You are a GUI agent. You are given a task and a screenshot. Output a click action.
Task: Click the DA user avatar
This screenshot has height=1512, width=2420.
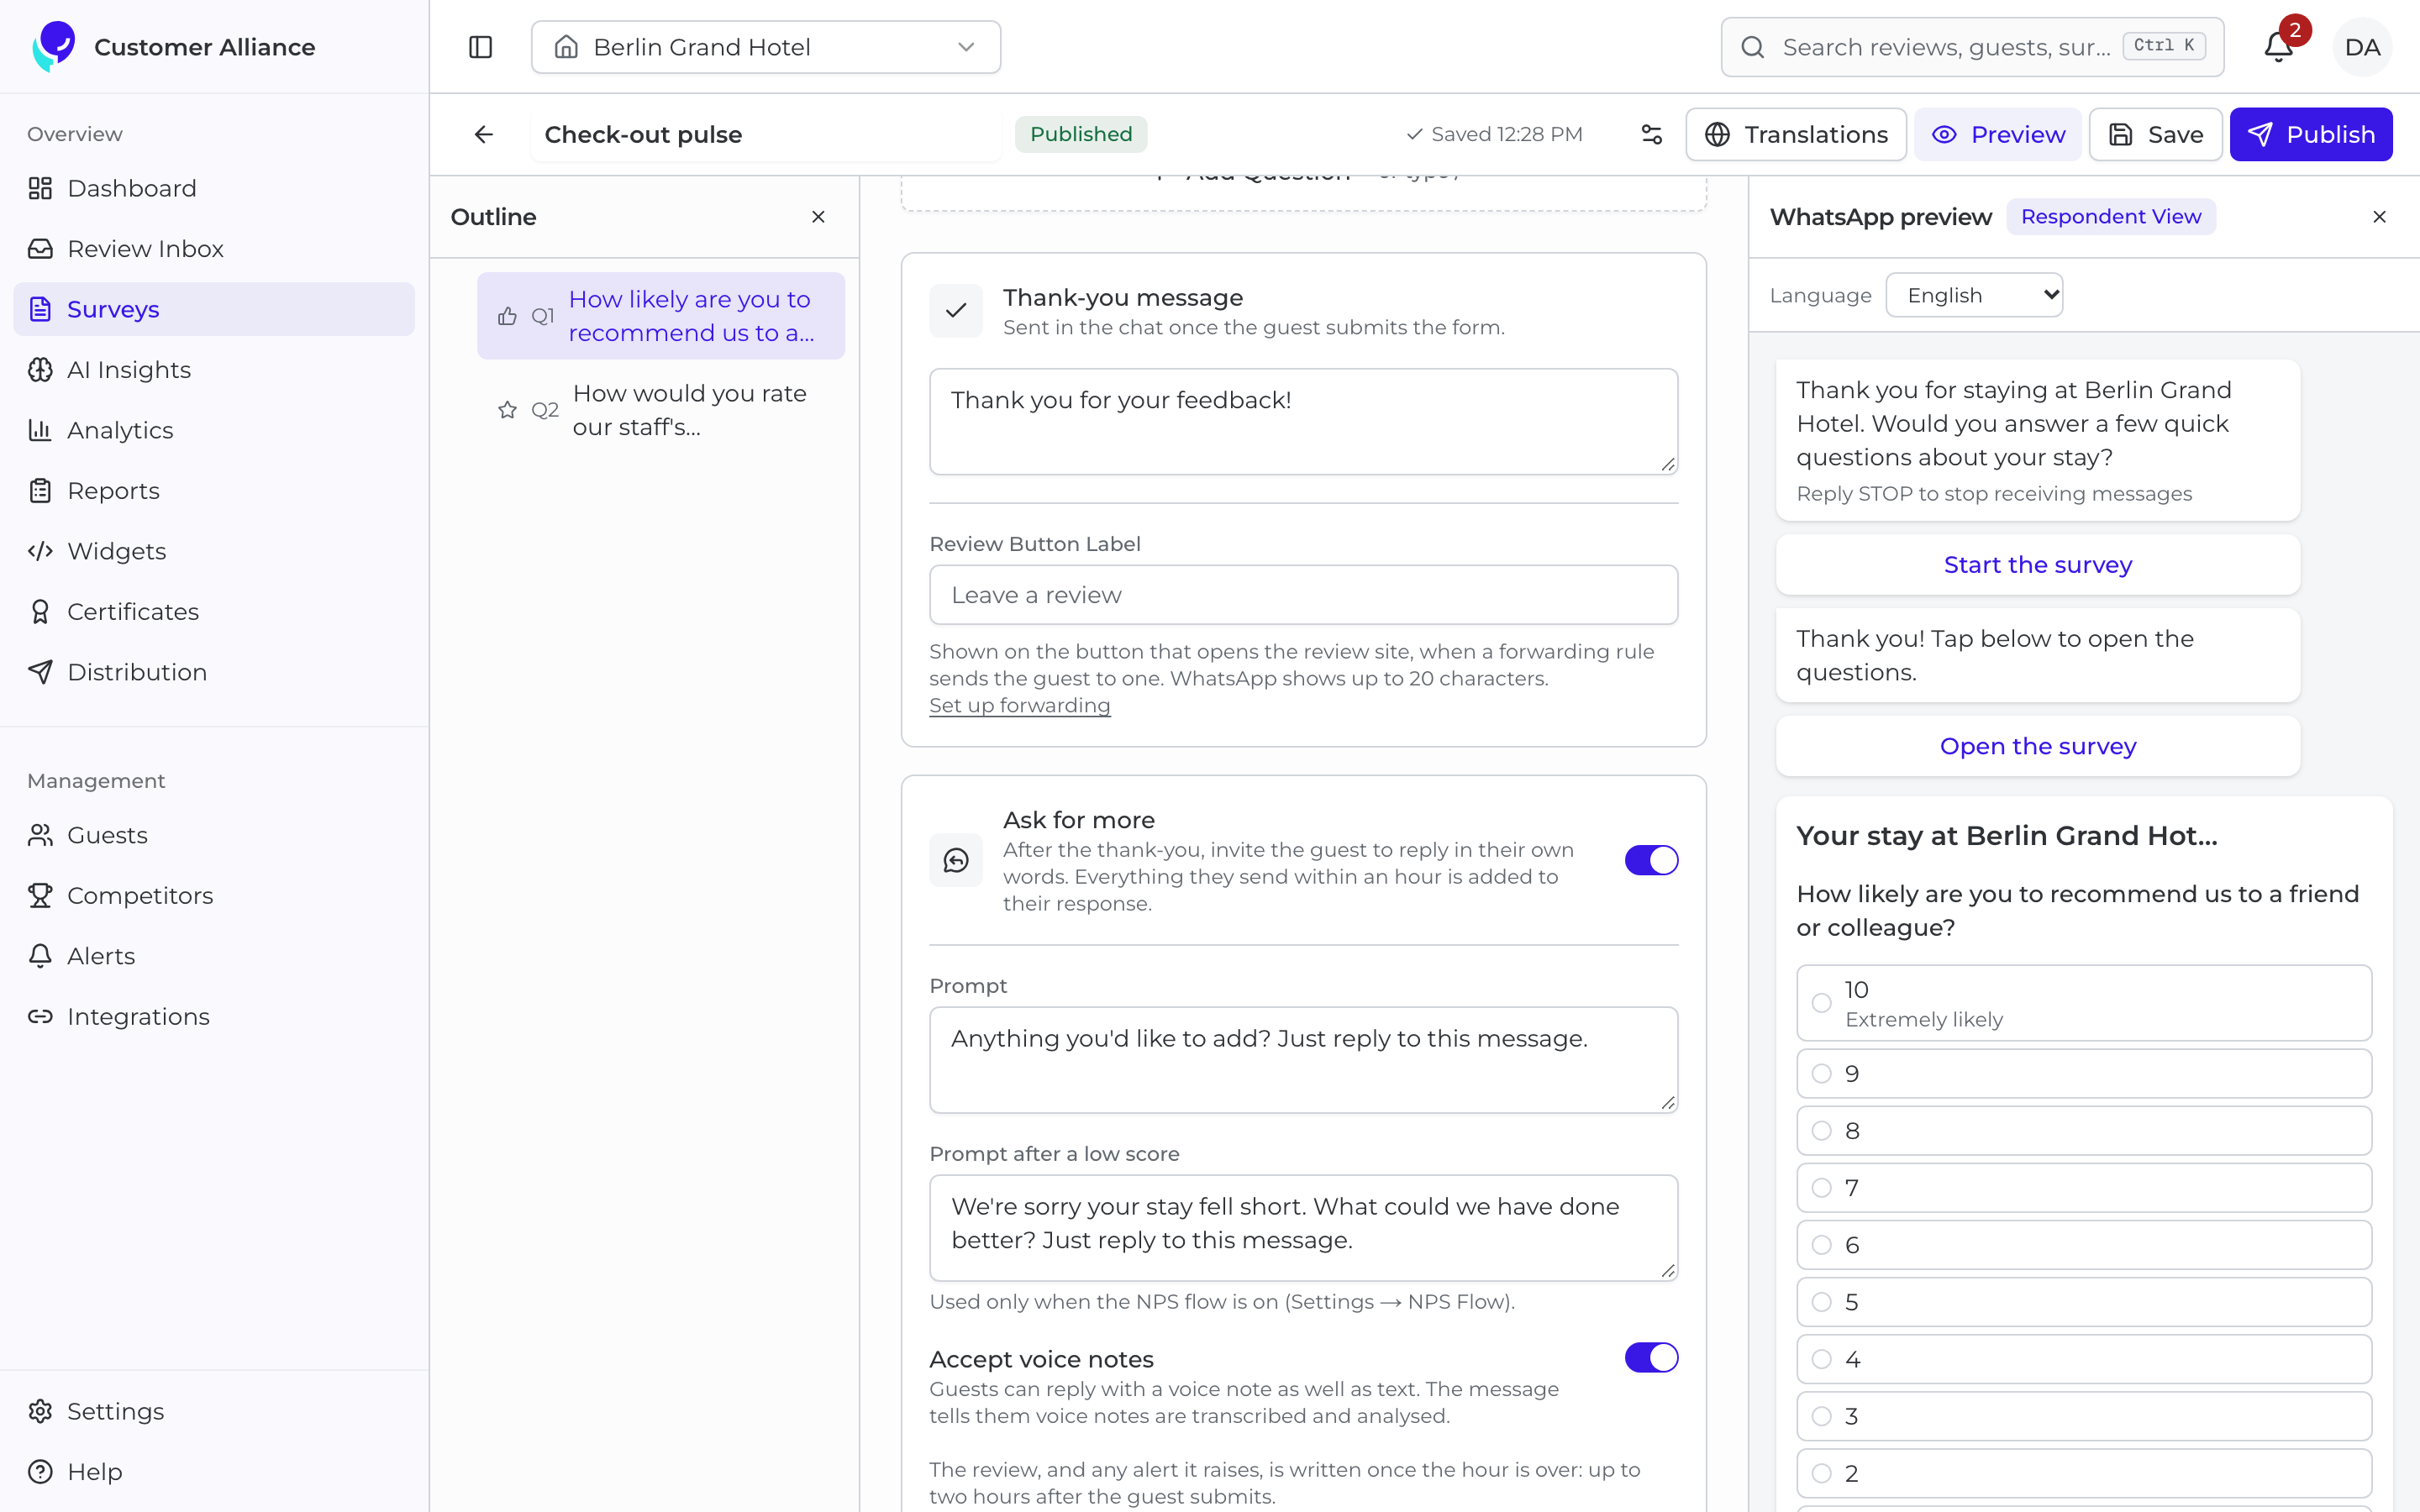click(2362, 47)
